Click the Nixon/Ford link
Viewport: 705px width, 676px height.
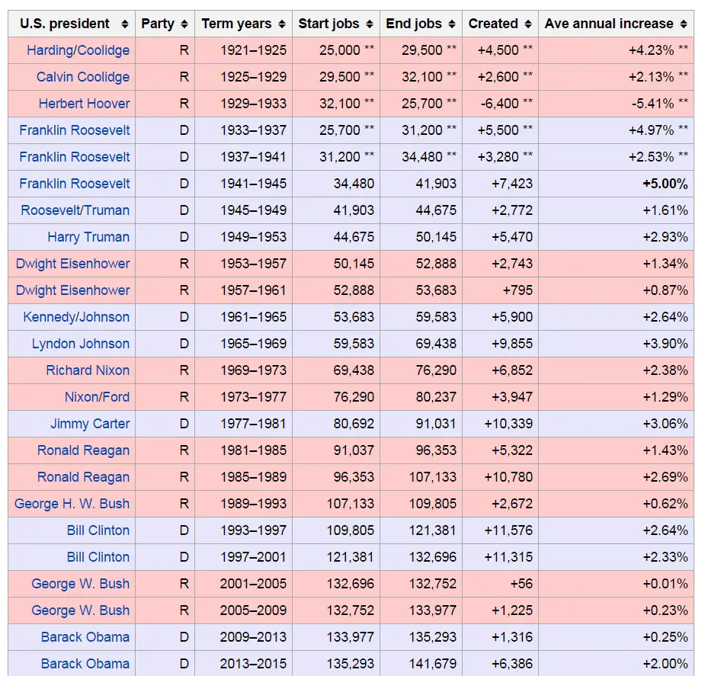pyautogui.click(x=97, y=397)
